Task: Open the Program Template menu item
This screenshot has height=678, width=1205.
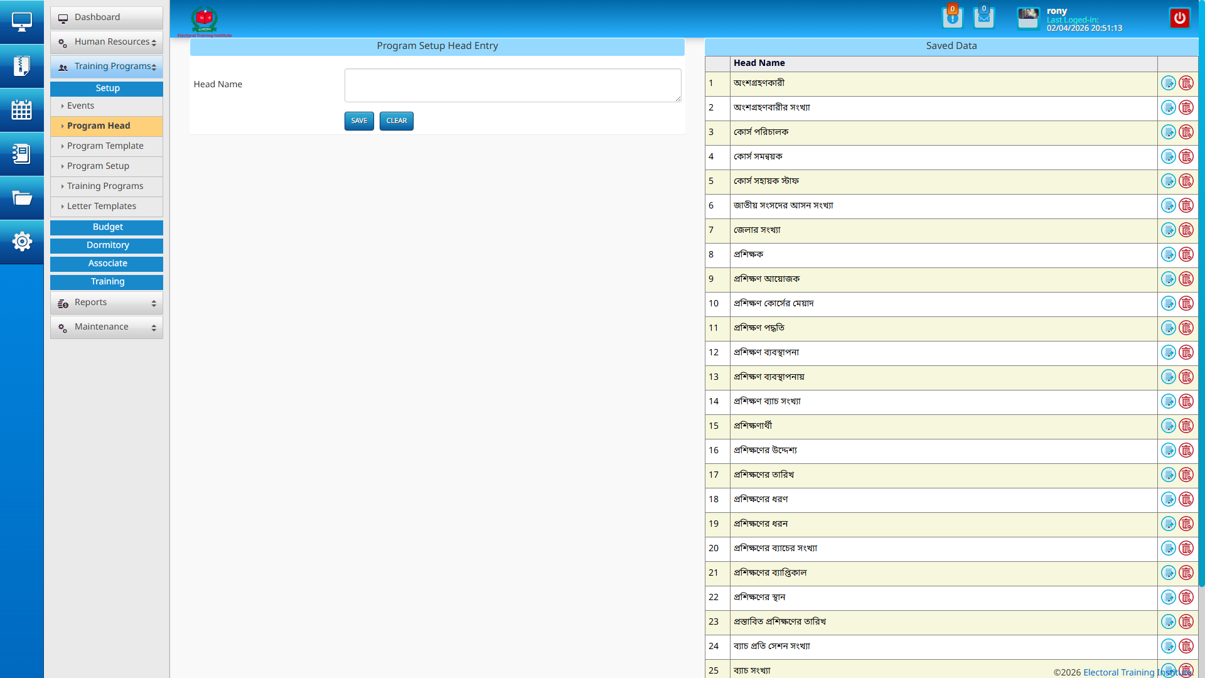Action: (105, 146)
